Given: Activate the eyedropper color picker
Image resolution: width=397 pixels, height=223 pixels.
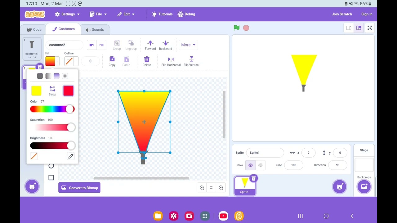Looking at the screenshot, I should [x=71, y=156].
